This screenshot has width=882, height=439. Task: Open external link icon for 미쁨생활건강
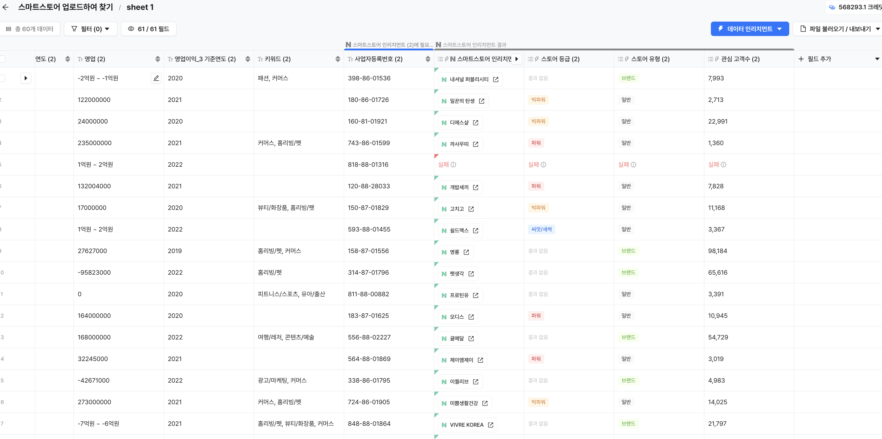[485, 403]
